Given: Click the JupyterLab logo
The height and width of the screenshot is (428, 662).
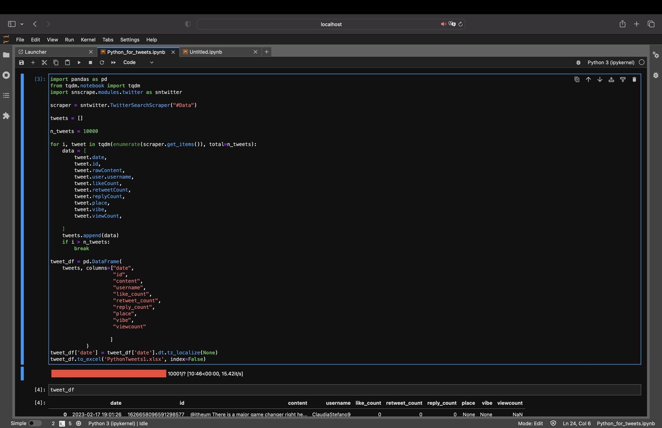Looking at the screenshot, I should coord(6,39).
